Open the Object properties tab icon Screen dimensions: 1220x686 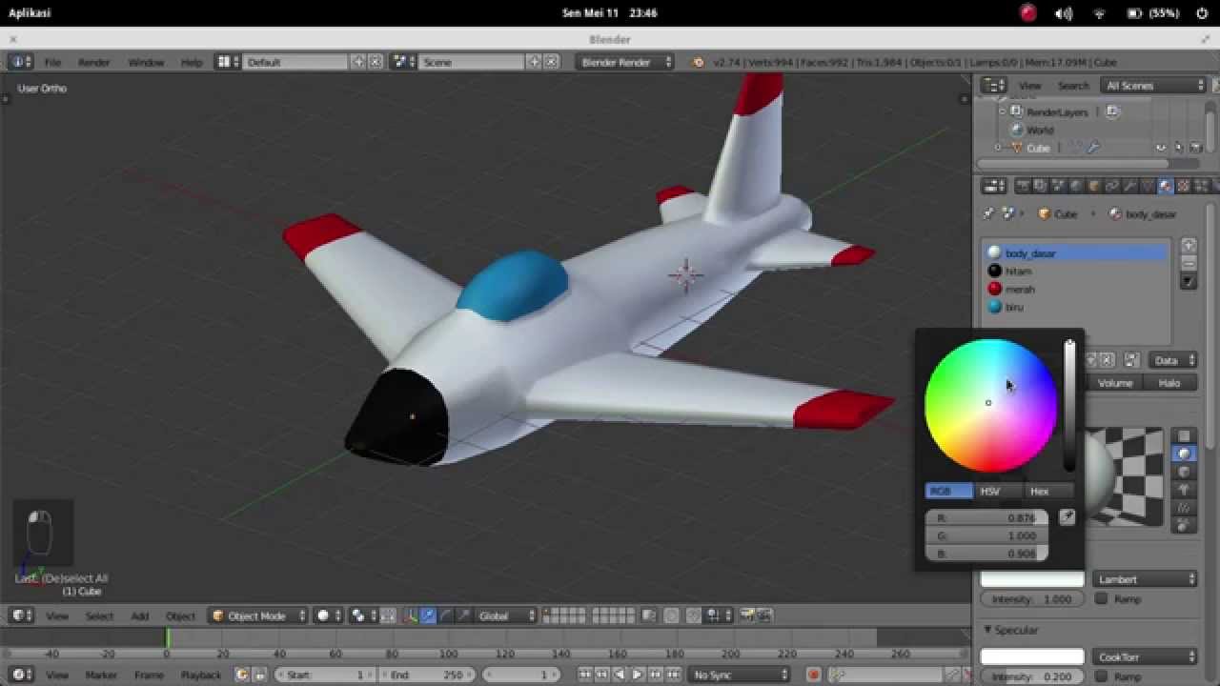coord(1094,186)
